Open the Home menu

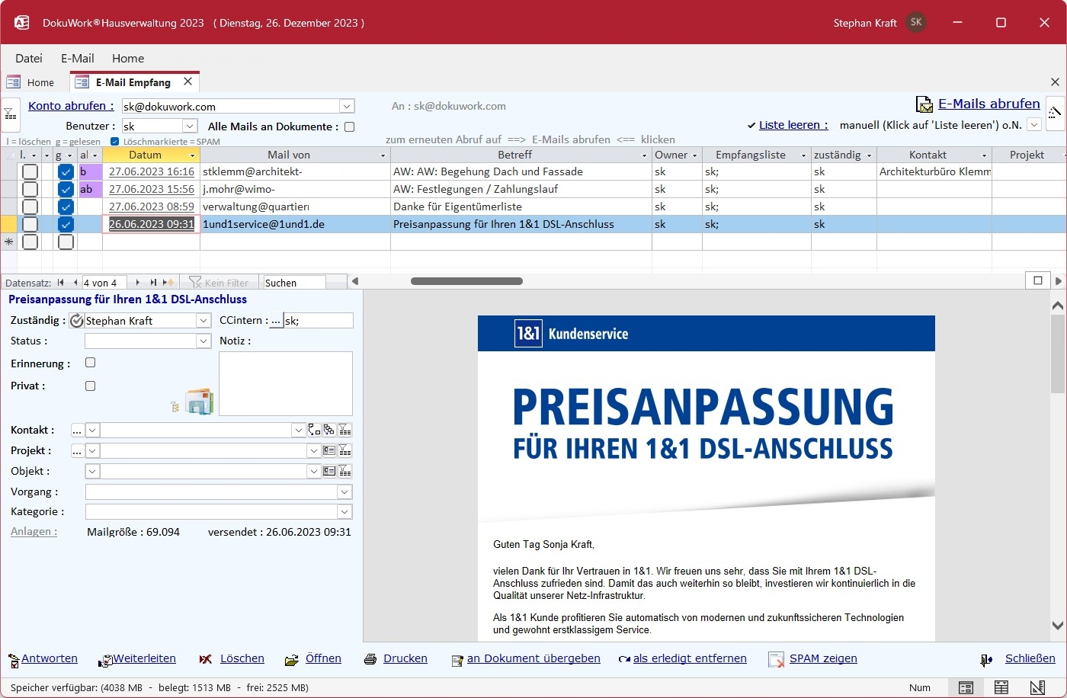(128, 58)
